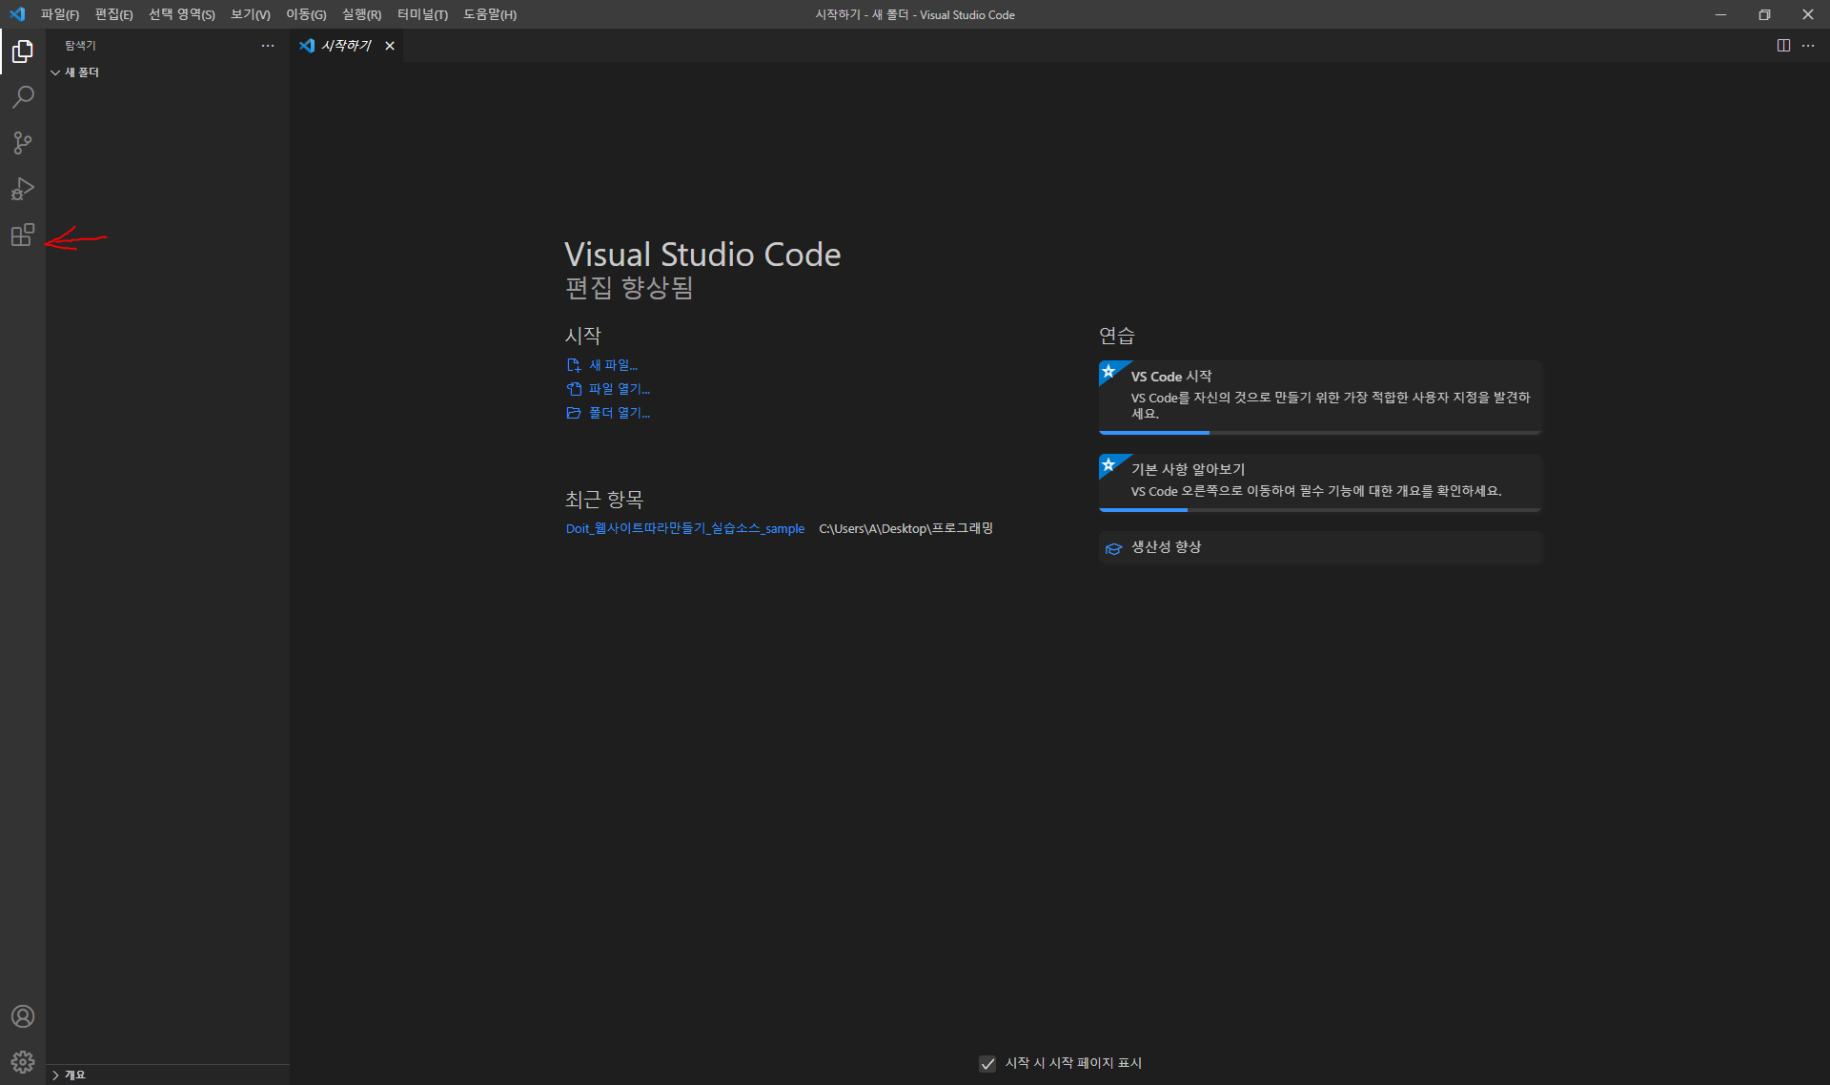Click the recent path C:\Users\A\Desktop\프로그래밍

[905, 528]
